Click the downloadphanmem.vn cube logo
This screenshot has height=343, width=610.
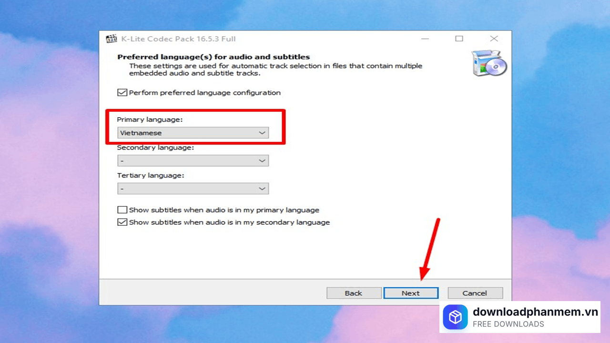coord(455,317)
